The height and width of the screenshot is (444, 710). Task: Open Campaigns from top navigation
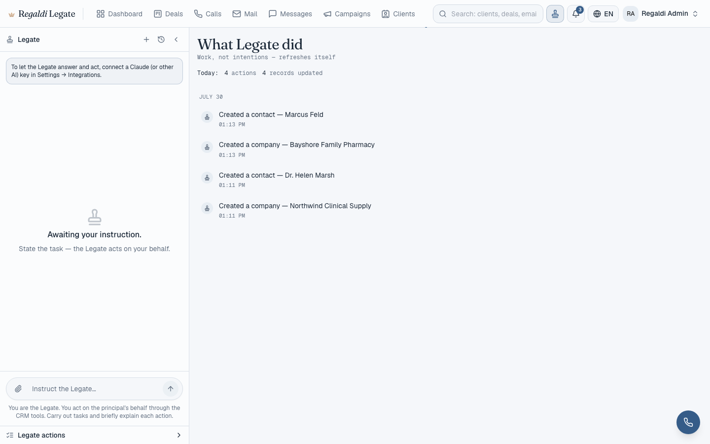347,14
